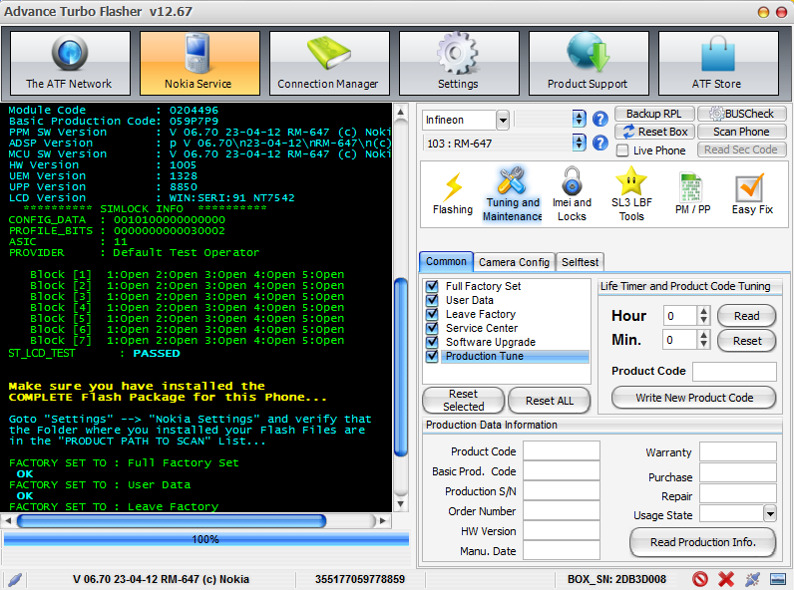This screenshot has height=590, width=794.
Task: Click the log vertical scrollbar thumb
Action: pos(401,368)
